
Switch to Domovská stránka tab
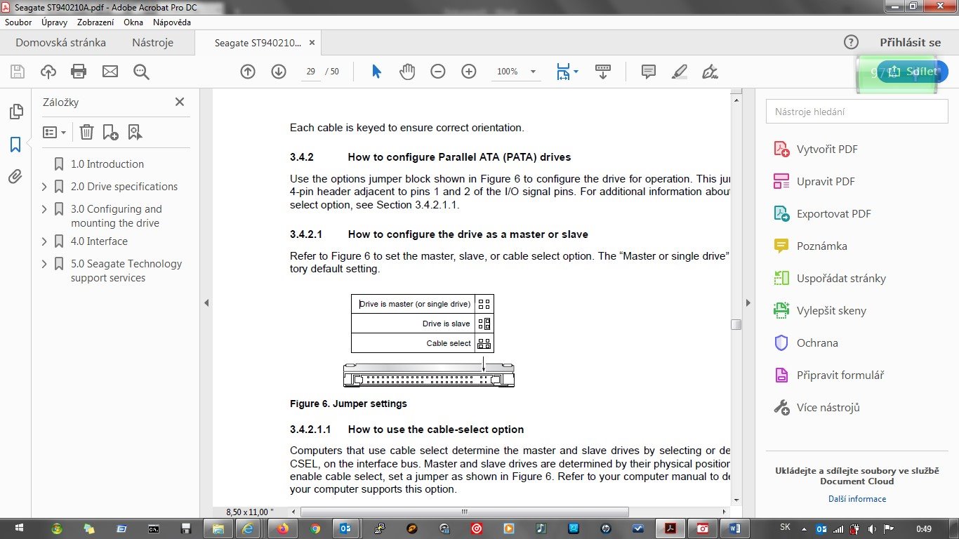coord(61,42)
